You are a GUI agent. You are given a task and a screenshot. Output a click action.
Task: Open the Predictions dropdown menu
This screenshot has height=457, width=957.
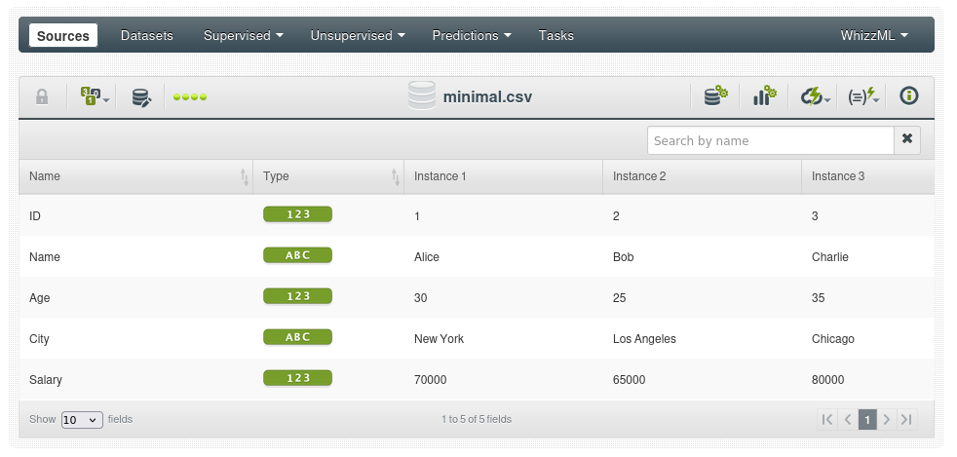[x=472, y=35]
